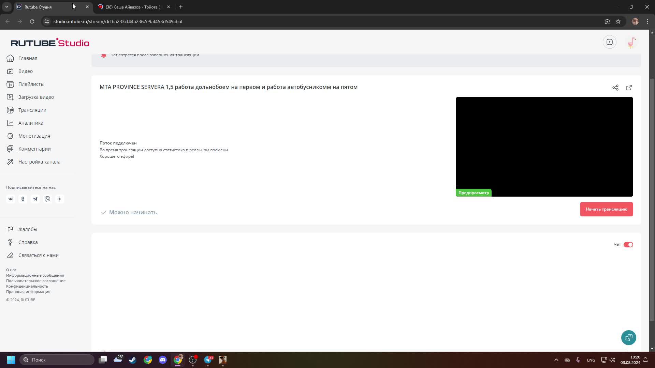Open the Telegram social link icon

(35, 199)
